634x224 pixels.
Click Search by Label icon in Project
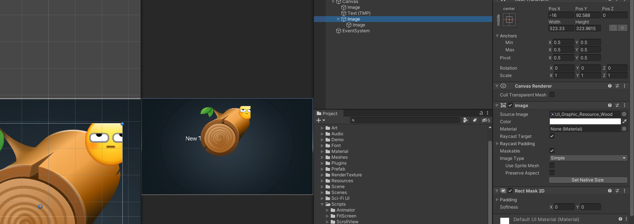(475, 120)
